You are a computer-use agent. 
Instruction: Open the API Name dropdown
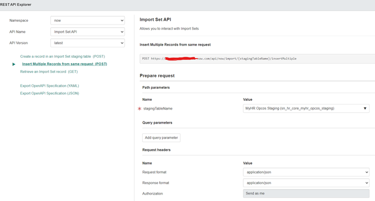click(x=87, y=32)
